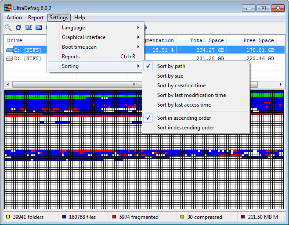Click the blue files legend swatch
This screenshot has height=225, width=289.
point(64,217)
